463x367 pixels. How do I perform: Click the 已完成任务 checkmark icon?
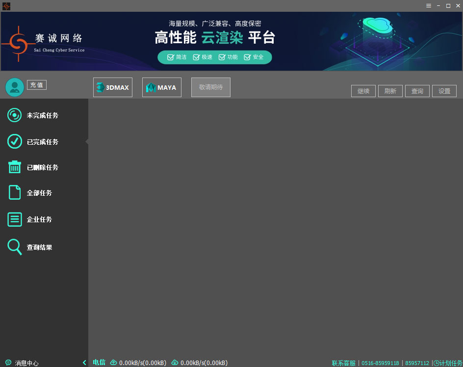15,141
